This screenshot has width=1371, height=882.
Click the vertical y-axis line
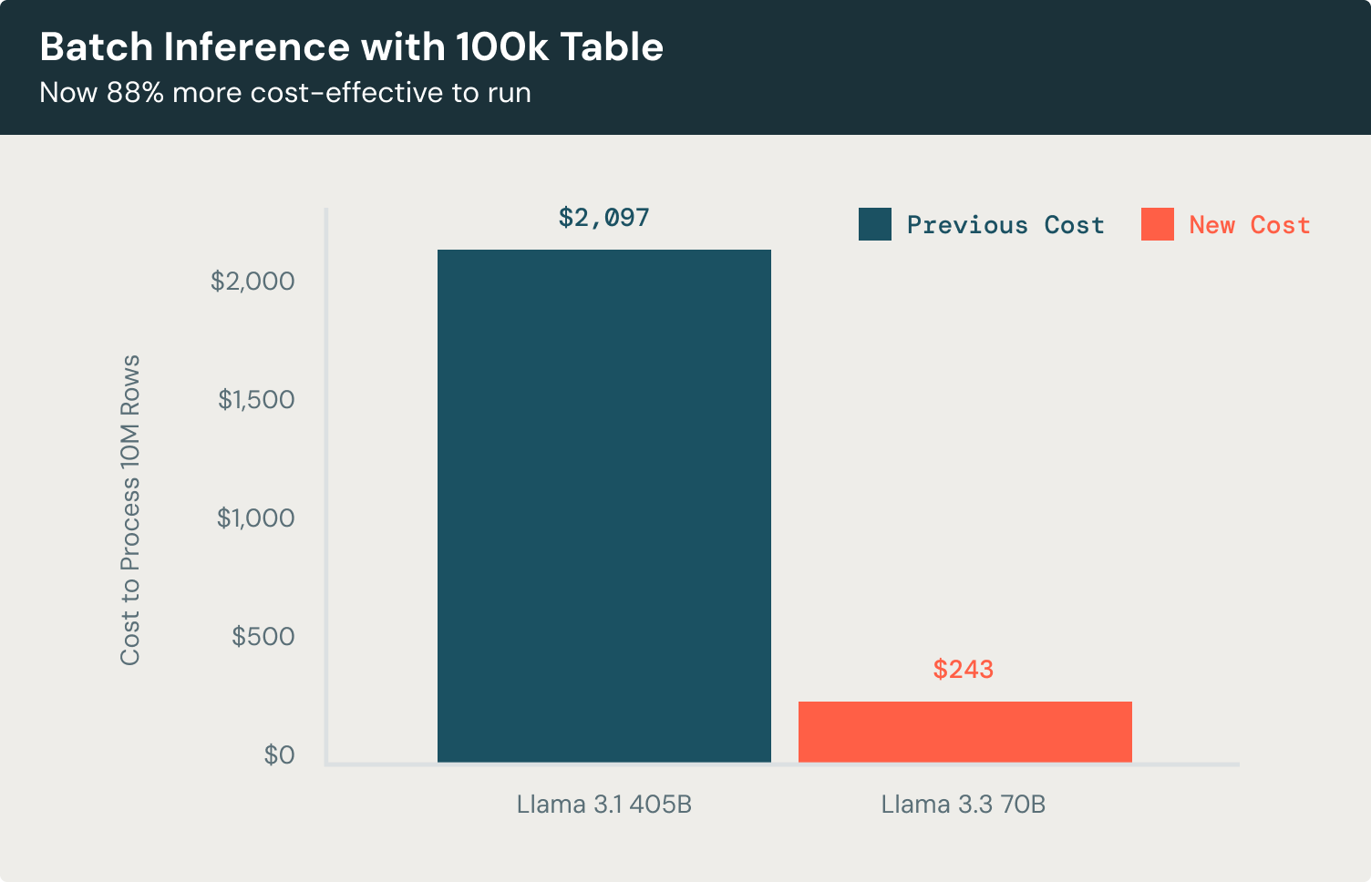[326, 483]
